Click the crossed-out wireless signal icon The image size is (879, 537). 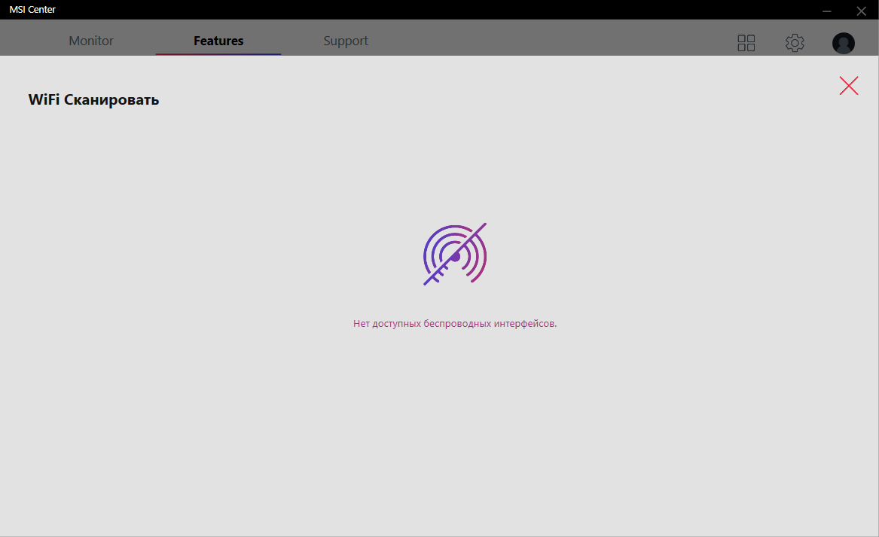pos(455,254)
